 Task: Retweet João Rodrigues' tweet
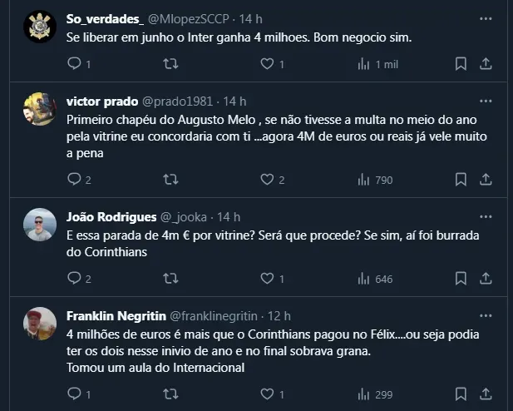[170, 280]
